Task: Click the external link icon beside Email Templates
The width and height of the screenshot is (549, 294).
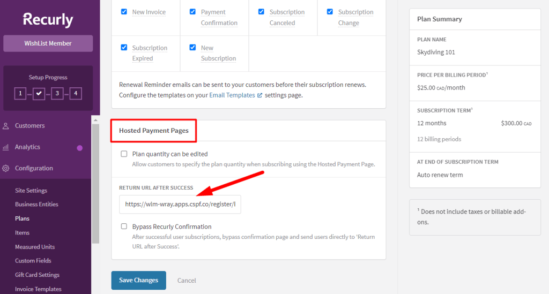Action: click(260, 95)
